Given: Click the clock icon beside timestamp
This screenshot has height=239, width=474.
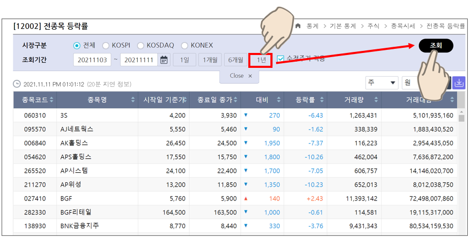Looking at the screenshot, I should [17, 84].
